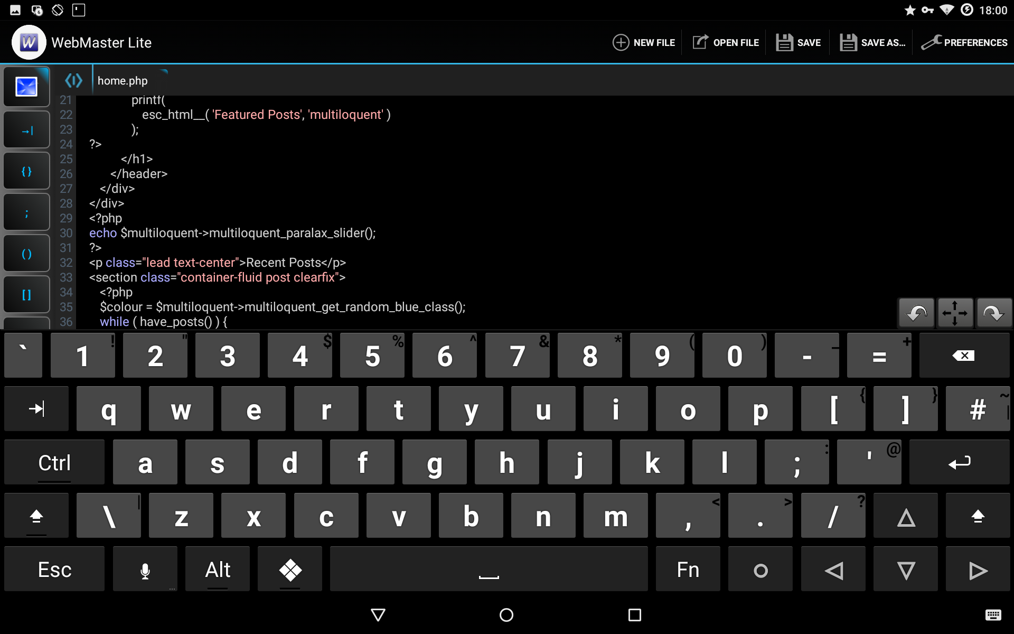1014x634 pixels.
Task: Toggle the left Shift key
Action: coord(36,516)
